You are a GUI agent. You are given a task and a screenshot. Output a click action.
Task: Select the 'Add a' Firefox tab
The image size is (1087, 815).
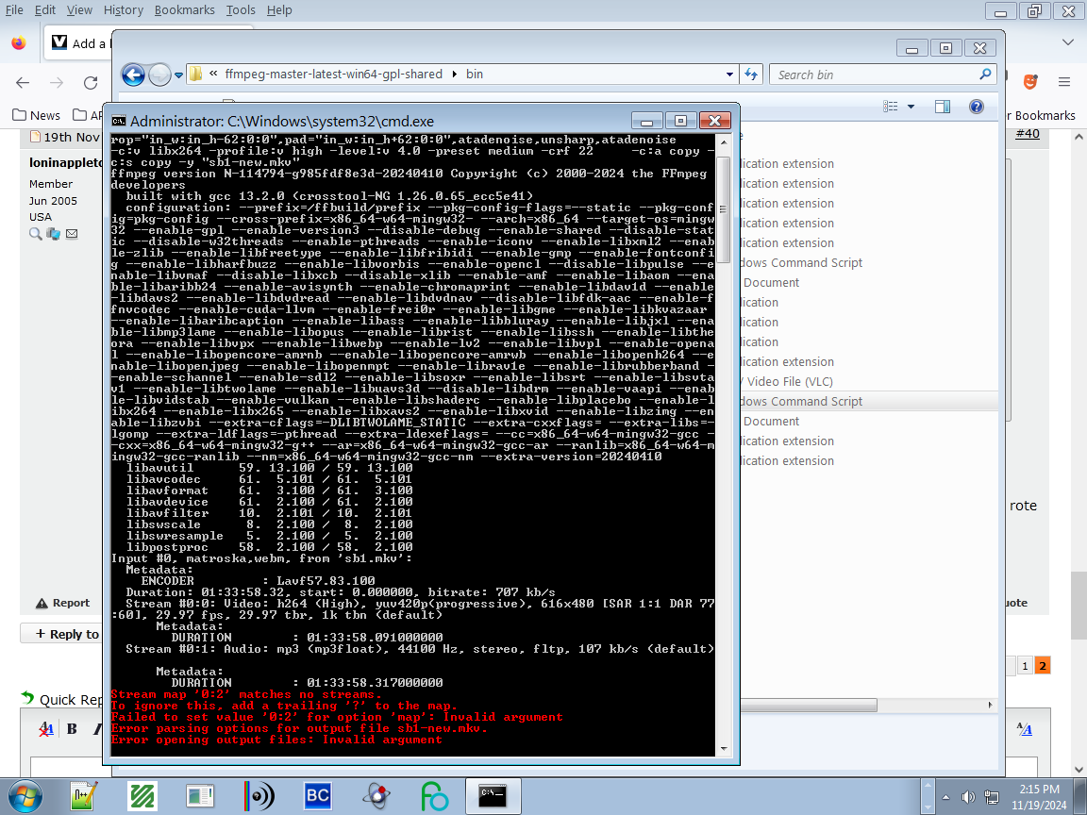click(x=78, y=43)
